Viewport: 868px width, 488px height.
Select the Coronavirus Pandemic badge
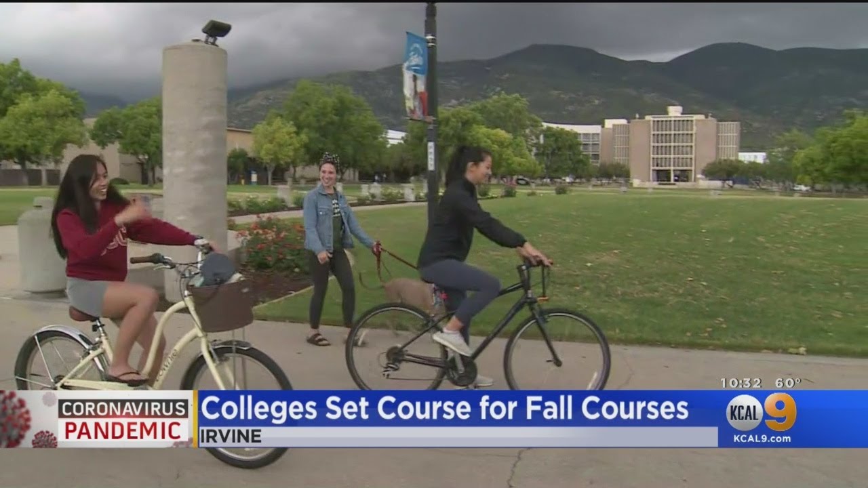click(x=123, y=420)
